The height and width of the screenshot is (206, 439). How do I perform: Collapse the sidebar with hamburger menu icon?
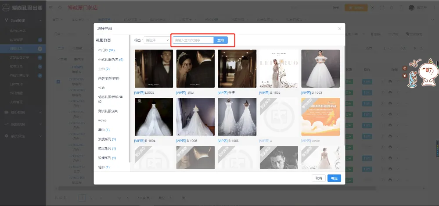(x=50, y=7)
